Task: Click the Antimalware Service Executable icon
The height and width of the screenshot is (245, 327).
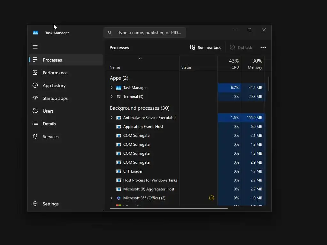Action: 119,118
